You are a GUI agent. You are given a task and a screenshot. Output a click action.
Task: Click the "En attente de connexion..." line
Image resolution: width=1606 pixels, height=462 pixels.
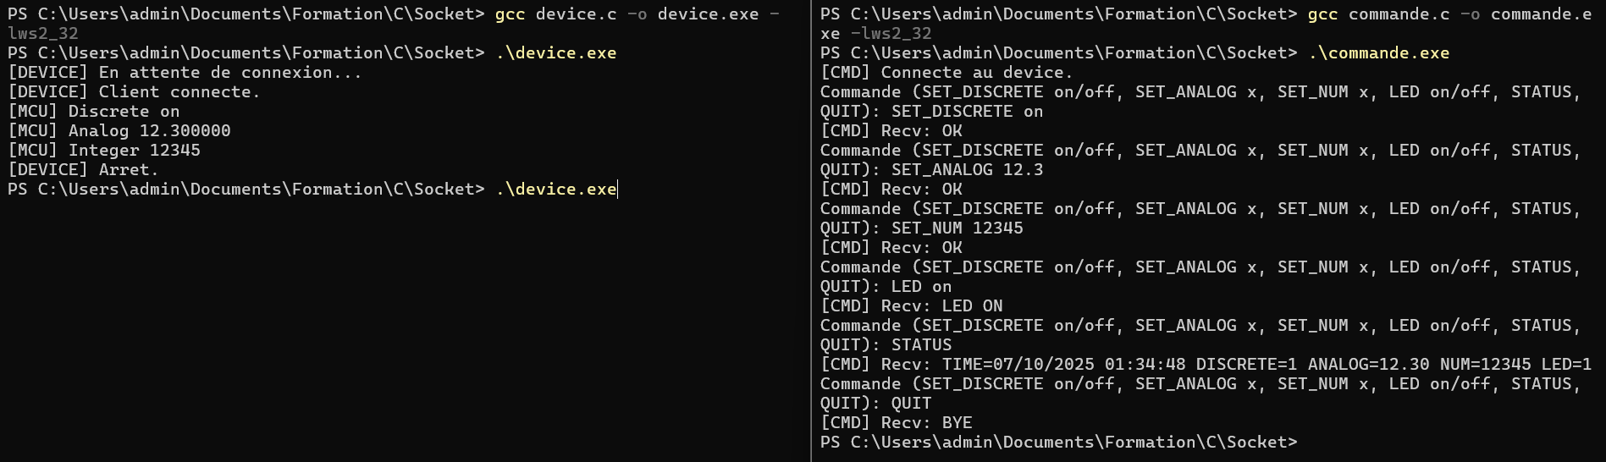click(x=229, y=73)
